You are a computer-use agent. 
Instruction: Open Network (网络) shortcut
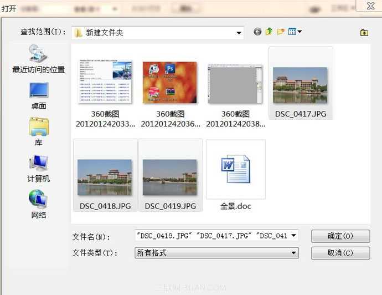[x=39, y=204]
